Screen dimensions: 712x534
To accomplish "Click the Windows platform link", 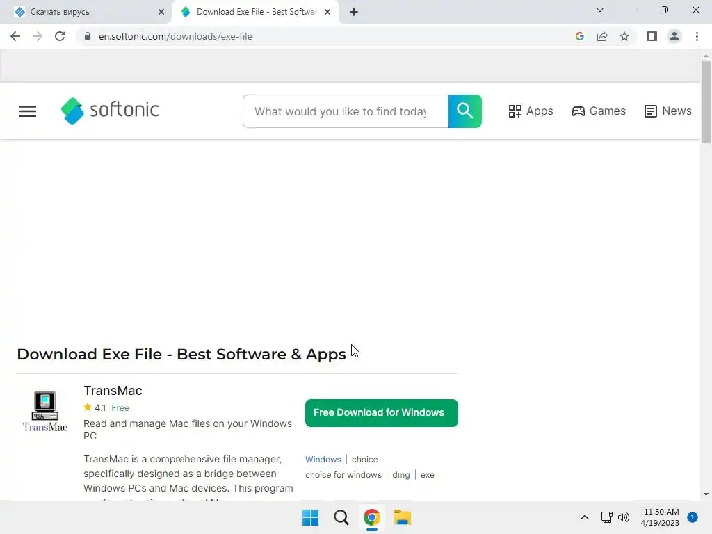I will click(x=323, y=460).
